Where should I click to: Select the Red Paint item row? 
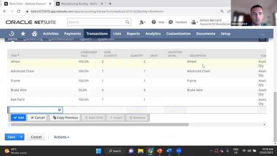[x=137, y=101]
